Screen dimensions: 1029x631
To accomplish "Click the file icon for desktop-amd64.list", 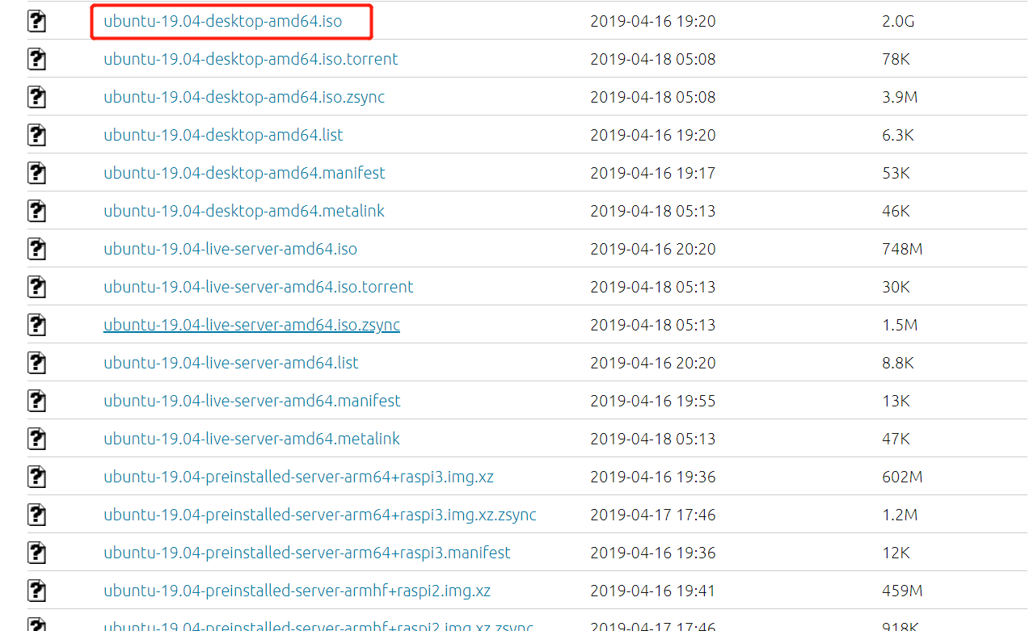I will [x=36, y=136].
